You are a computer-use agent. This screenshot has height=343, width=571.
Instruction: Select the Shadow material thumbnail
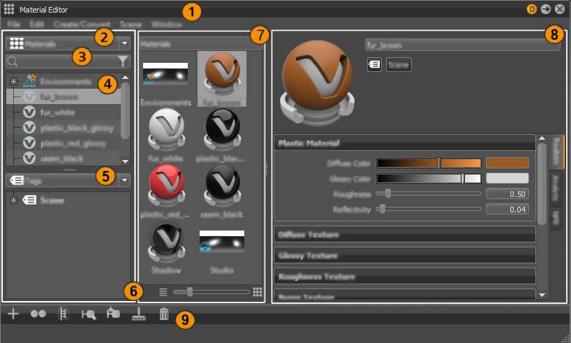click(x=166, y=242)
